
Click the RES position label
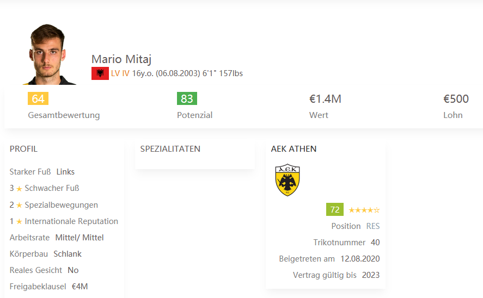[x=373, y=226]
